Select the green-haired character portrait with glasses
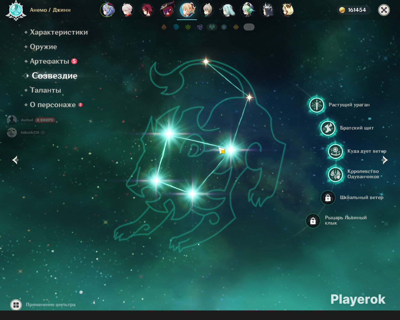 tap(247, 10)
